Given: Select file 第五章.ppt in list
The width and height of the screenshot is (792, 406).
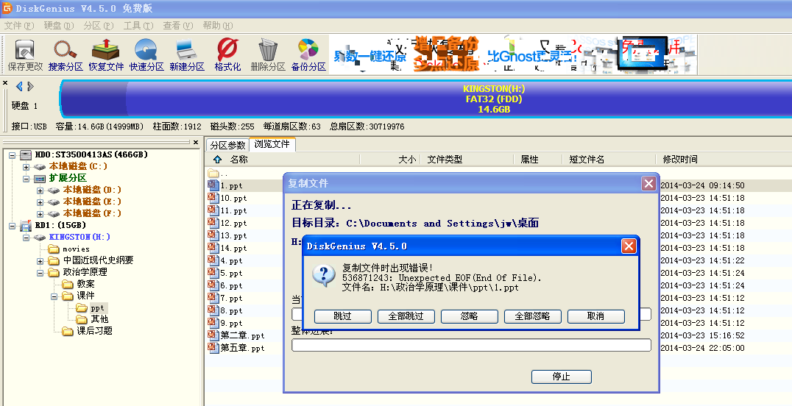Looking at the screenshot, I should point(242,348).
